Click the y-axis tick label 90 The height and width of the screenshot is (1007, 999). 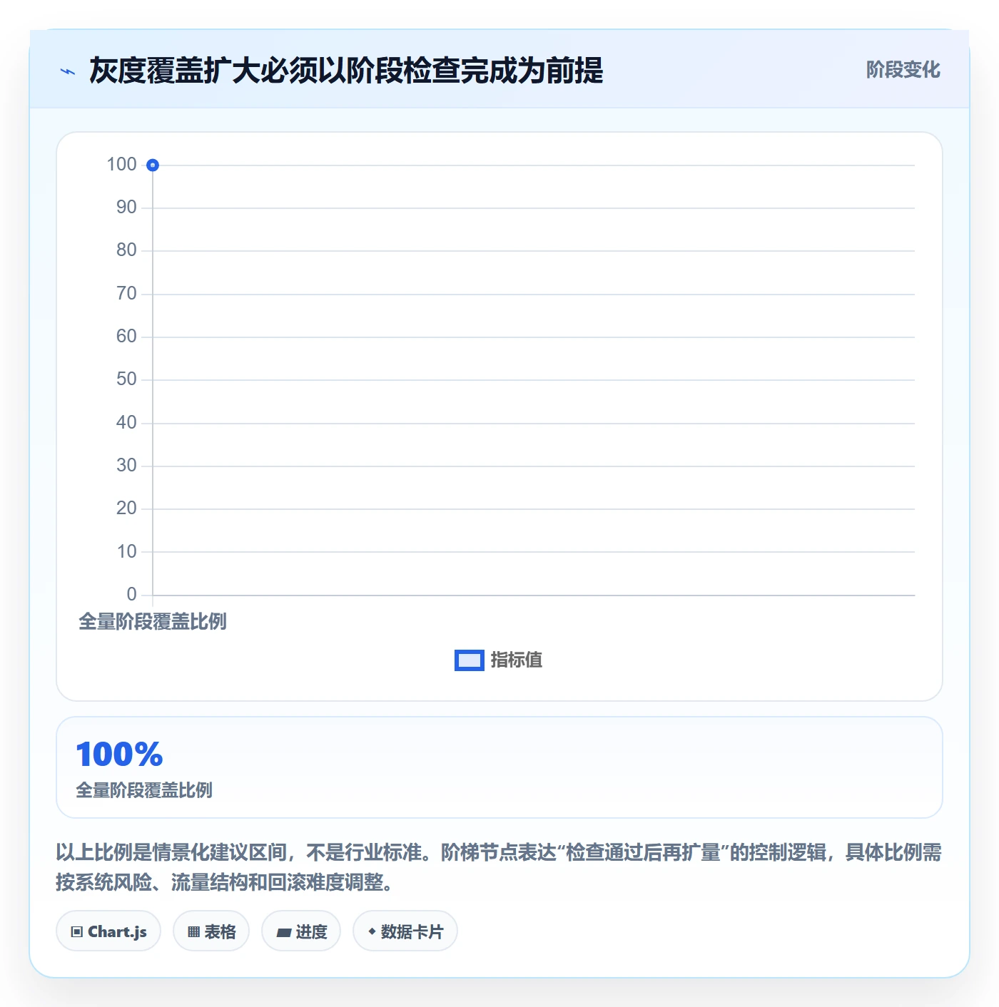[126, 208]
